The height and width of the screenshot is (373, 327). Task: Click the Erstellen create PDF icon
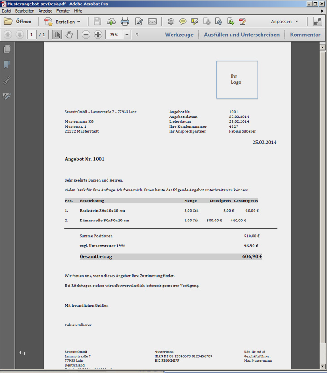coord(48,22)
